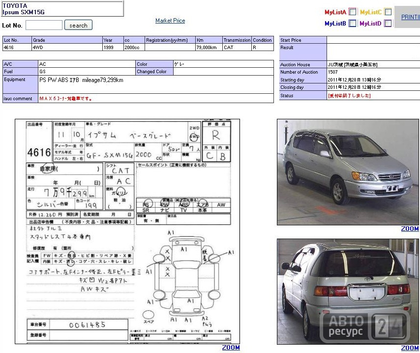
Task: Select the Number of Auction value 1507
Action: pyautogui.click(x=332, y=72)
